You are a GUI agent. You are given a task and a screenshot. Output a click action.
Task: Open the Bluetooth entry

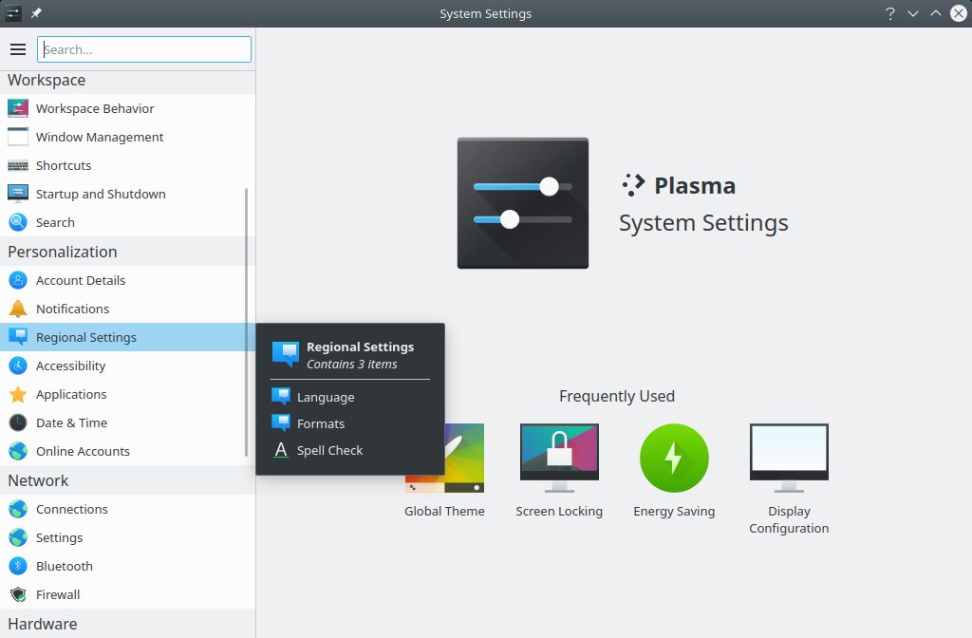click(x=127, y=566)
